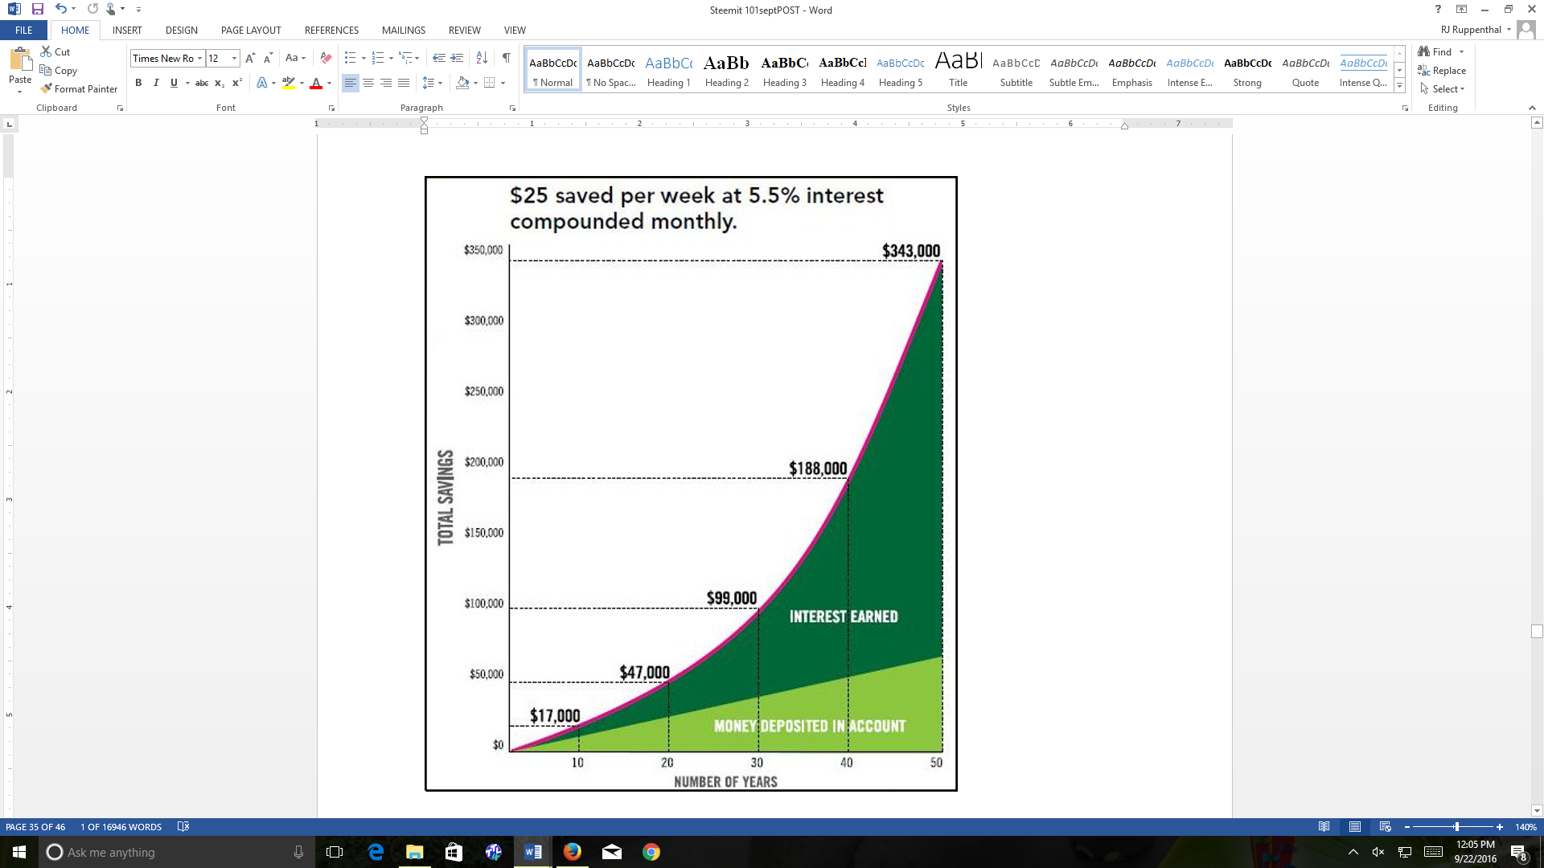Toggle align left paragraph
1544x868 pixels.
351,83
